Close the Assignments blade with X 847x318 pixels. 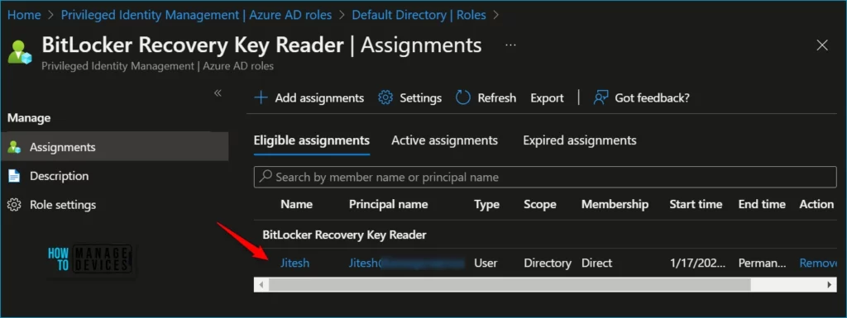(x=822, y=45)
